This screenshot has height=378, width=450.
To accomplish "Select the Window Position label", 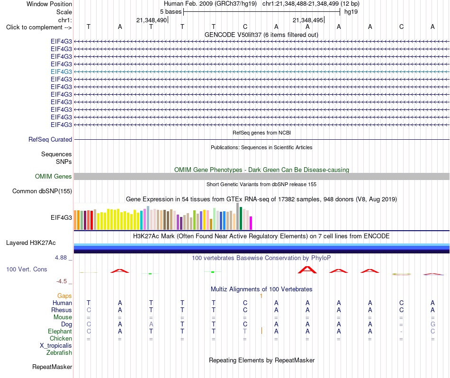I will coord(49,4).
